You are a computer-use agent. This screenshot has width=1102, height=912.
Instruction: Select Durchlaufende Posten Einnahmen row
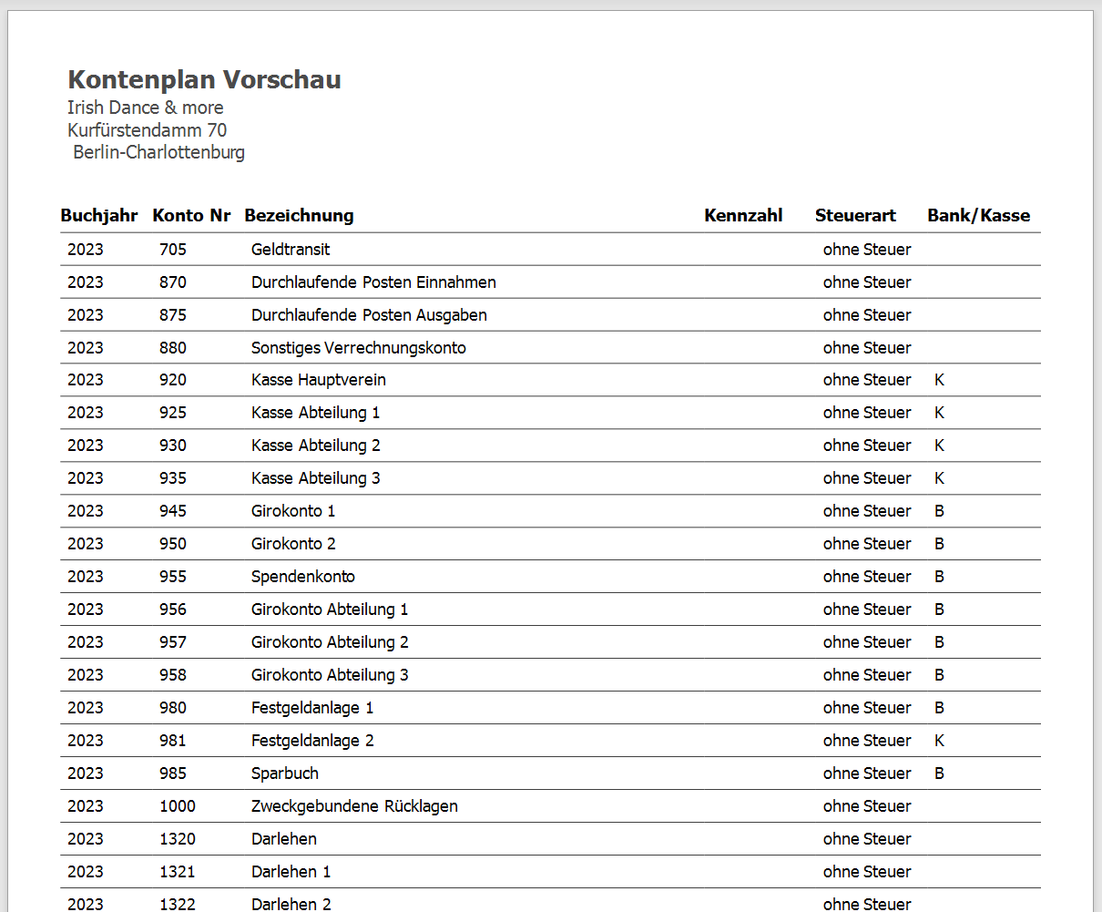[373, 282]
